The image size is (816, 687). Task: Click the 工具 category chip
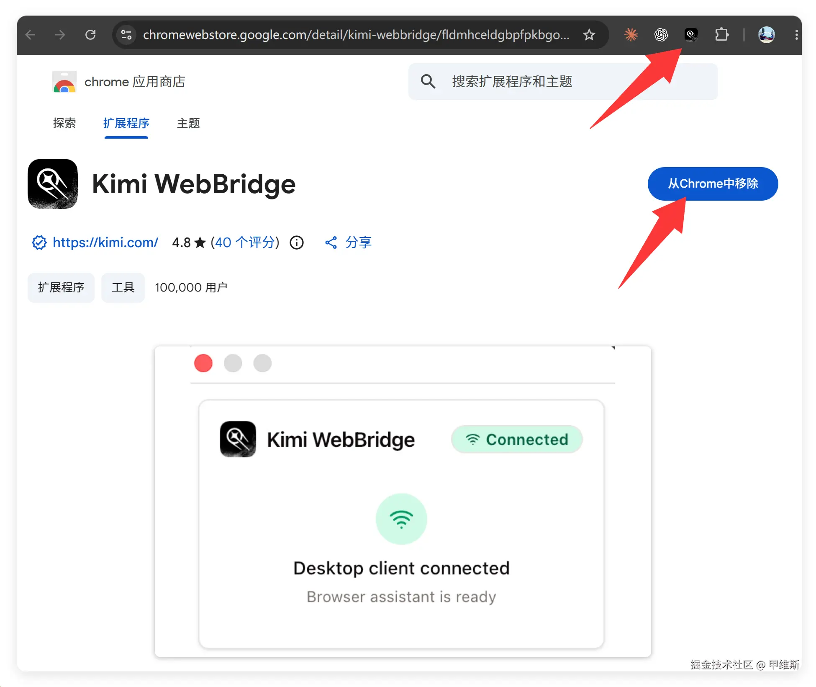(123, 287)
